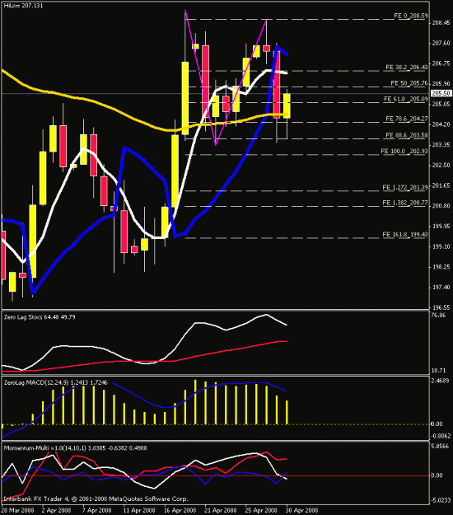
Task: Click the 21 Apr 2008 date label
Action: 220,510
